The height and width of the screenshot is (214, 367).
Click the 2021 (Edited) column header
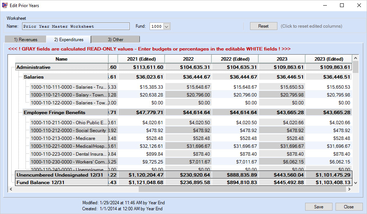click(141, 59)
